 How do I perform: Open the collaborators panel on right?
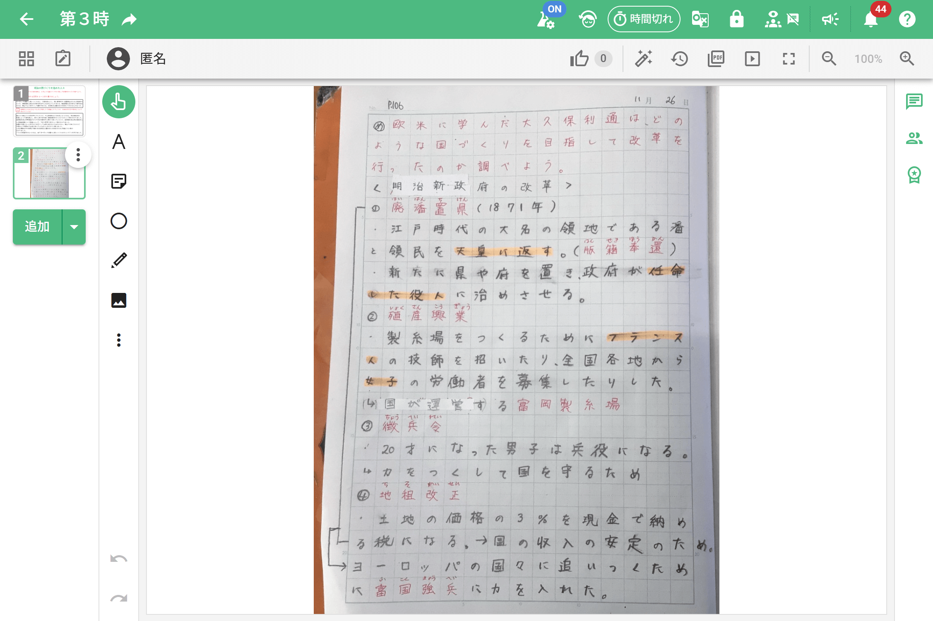[x=914, y=138]
